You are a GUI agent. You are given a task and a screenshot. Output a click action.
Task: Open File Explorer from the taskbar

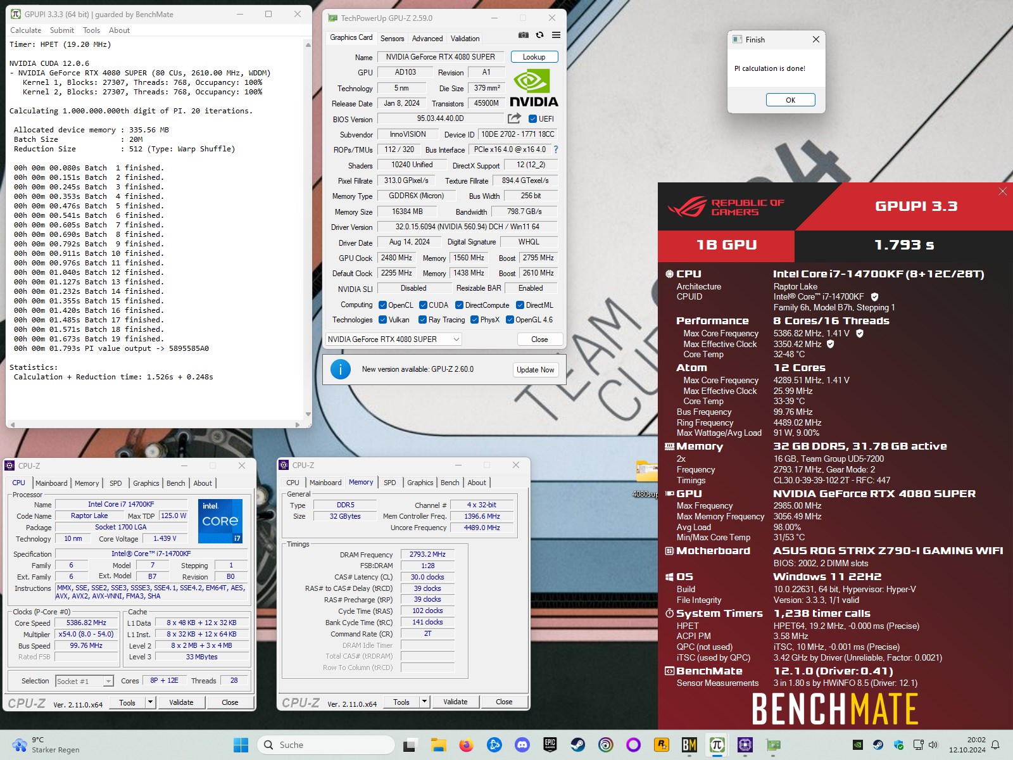(438, 745)
